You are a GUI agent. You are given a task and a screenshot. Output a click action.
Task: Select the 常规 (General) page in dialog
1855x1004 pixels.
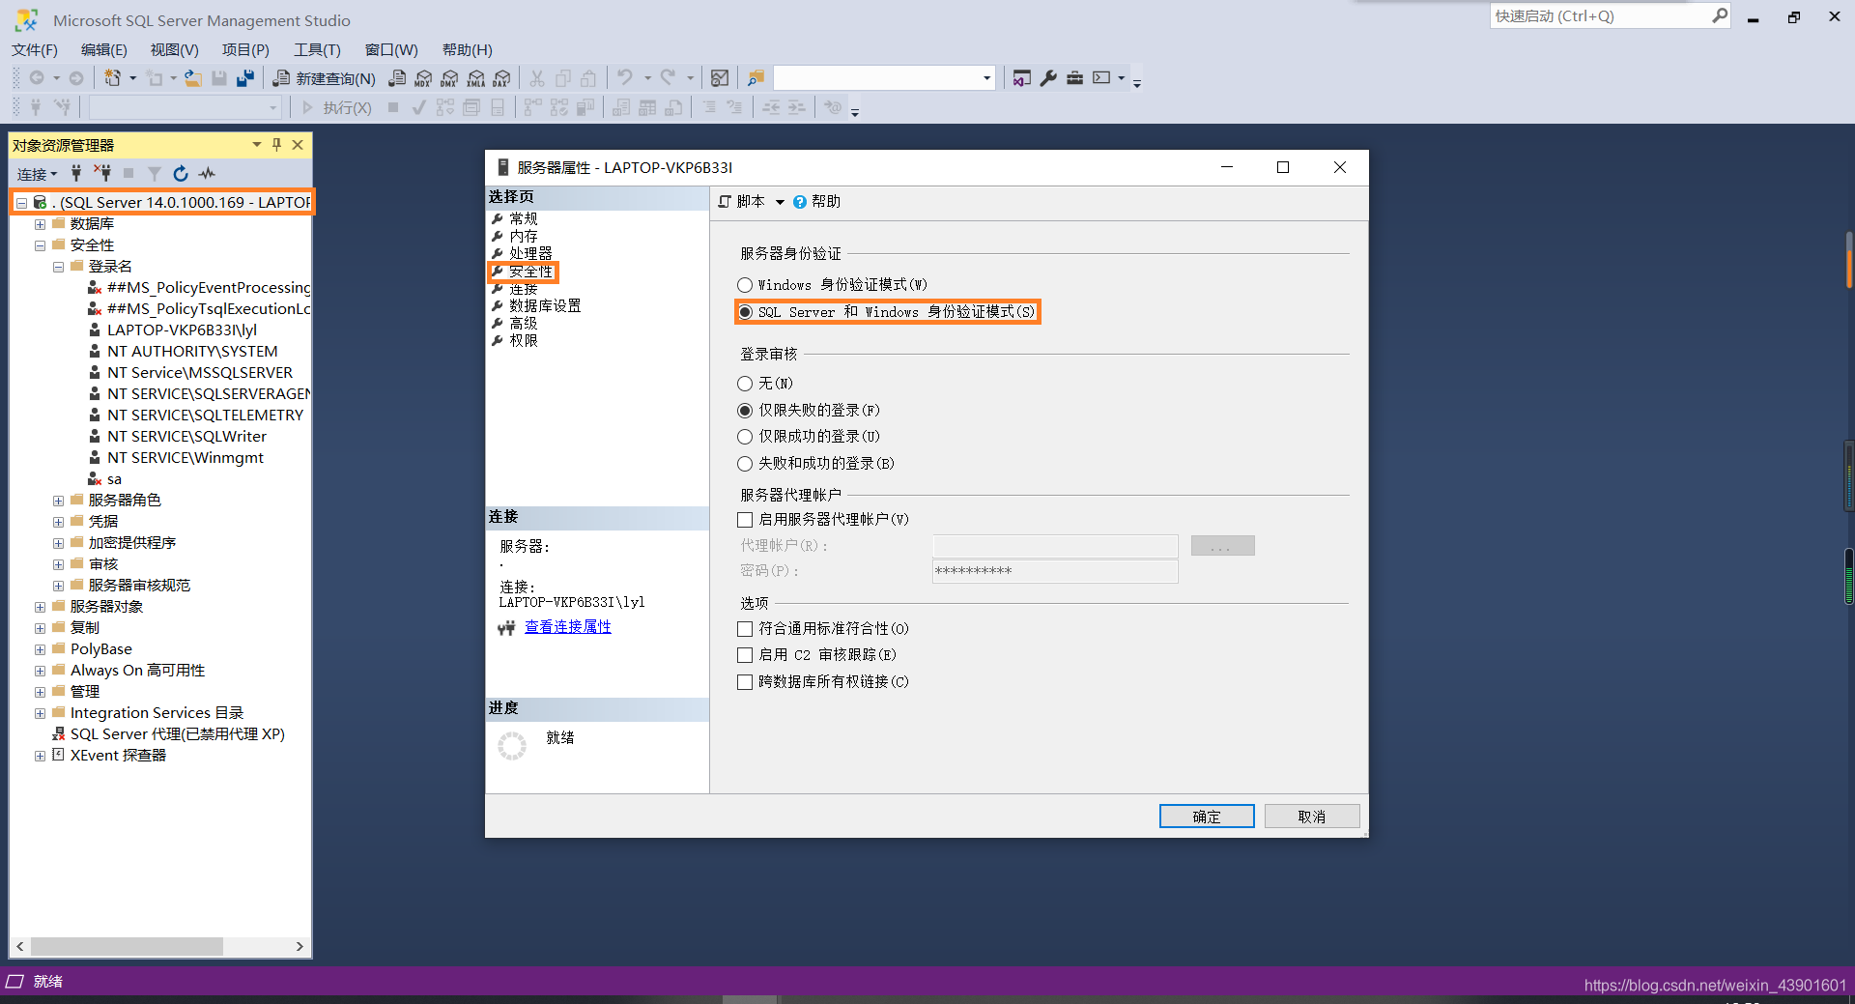524,219
